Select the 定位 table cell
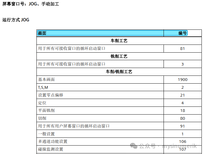 (x=42, y=103)
